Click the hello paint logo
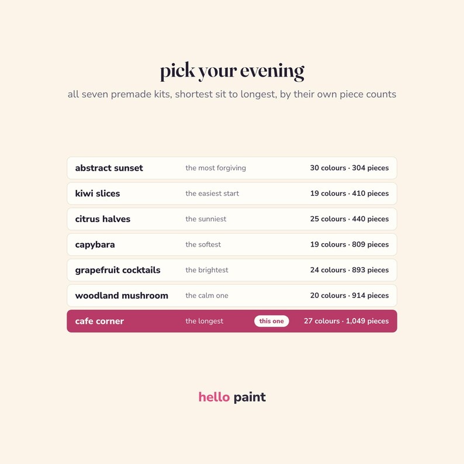464x464 pixels. 232,397
